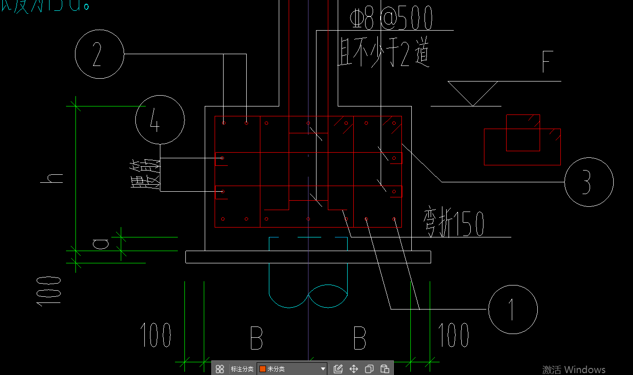633x375 pixels.
Task: Click the small rotated dimension label below h
Action: [x=100, y=243]
